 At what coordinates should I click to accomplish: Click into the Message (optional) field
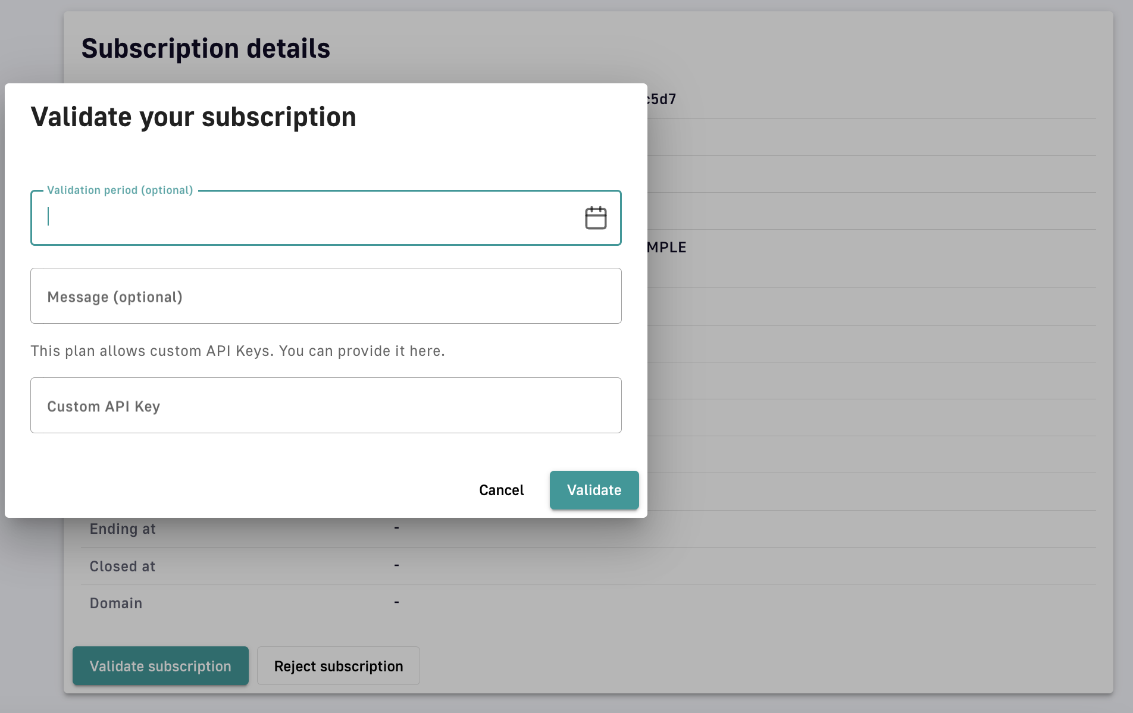point(325,296)
